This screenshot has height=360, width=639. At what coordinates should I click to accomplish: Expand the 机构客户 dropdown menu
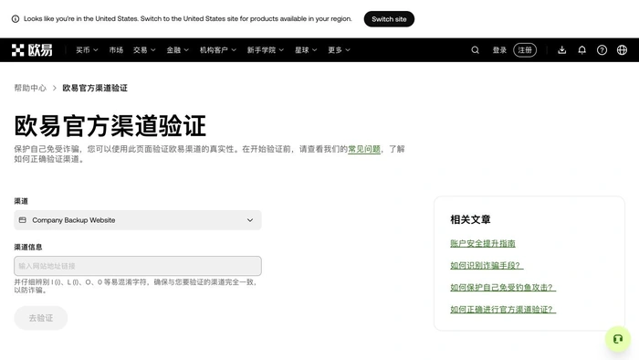[x=218, y=49]
